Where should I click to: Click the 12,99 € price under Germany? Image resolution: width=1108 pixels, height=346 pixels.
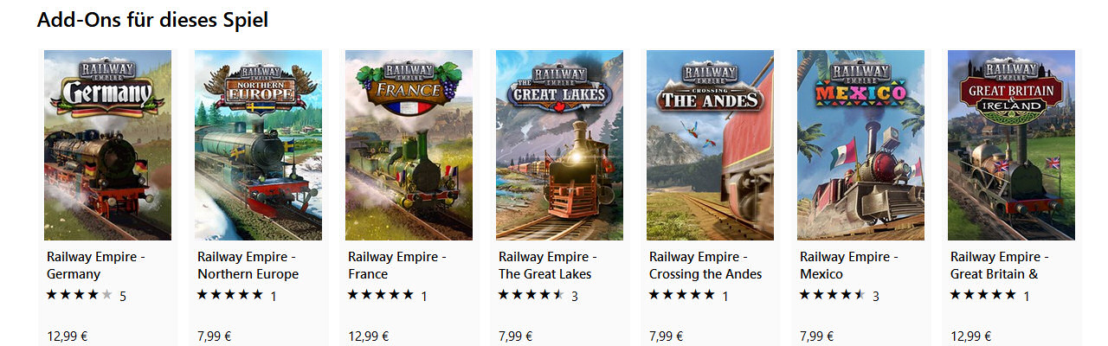tap(65, 336)
